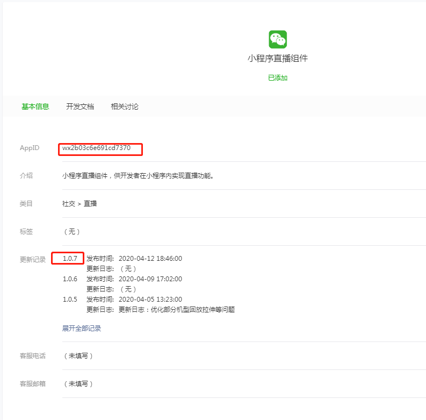Click the 介绍 label

[26, 176]
